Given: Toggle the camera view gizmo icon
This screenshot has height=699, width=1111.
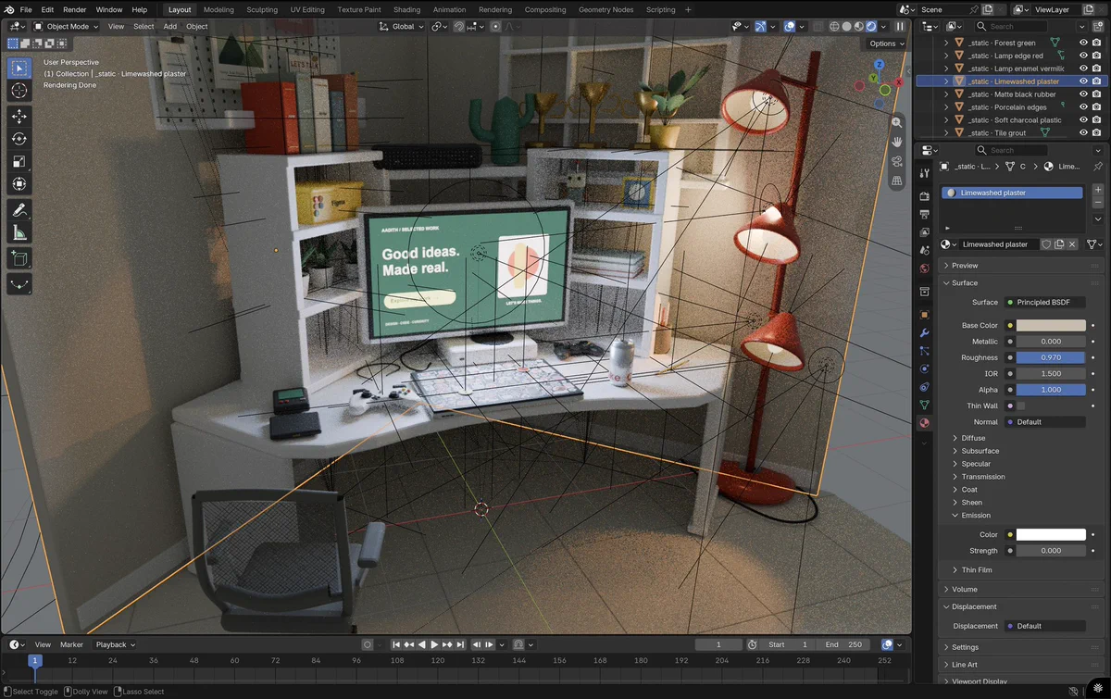Looking at the screenshot, I should pos(896,162).
